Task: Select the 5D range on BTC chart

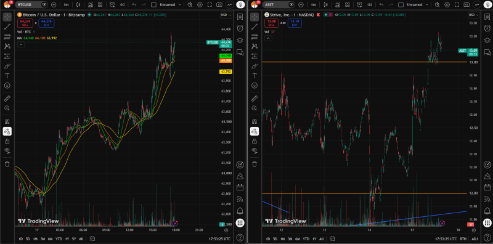Action: point(28,239)
